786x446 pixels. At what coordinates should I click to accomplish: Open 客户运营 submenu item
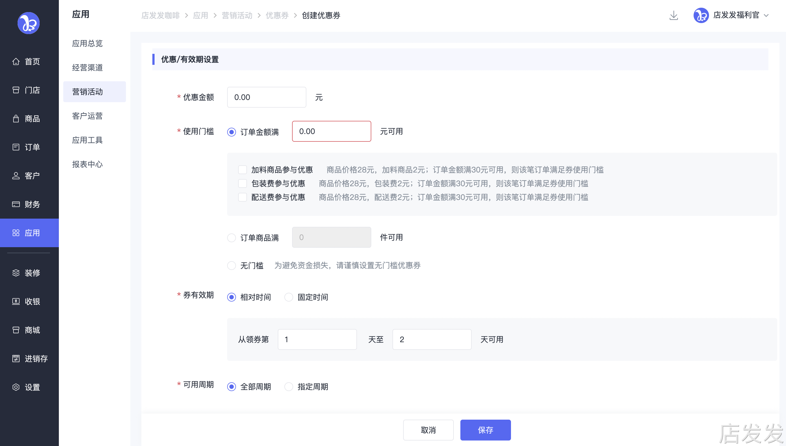pos(87,116)
